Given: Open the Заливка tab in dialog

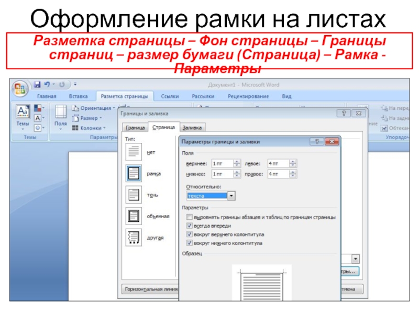Looking at the screenshot, I should pos(192,128).
